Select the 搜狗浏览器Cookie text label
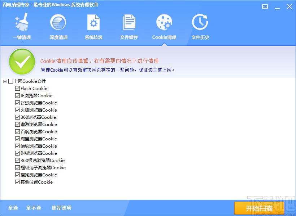 pyautogui.click(x=39, y=175)
